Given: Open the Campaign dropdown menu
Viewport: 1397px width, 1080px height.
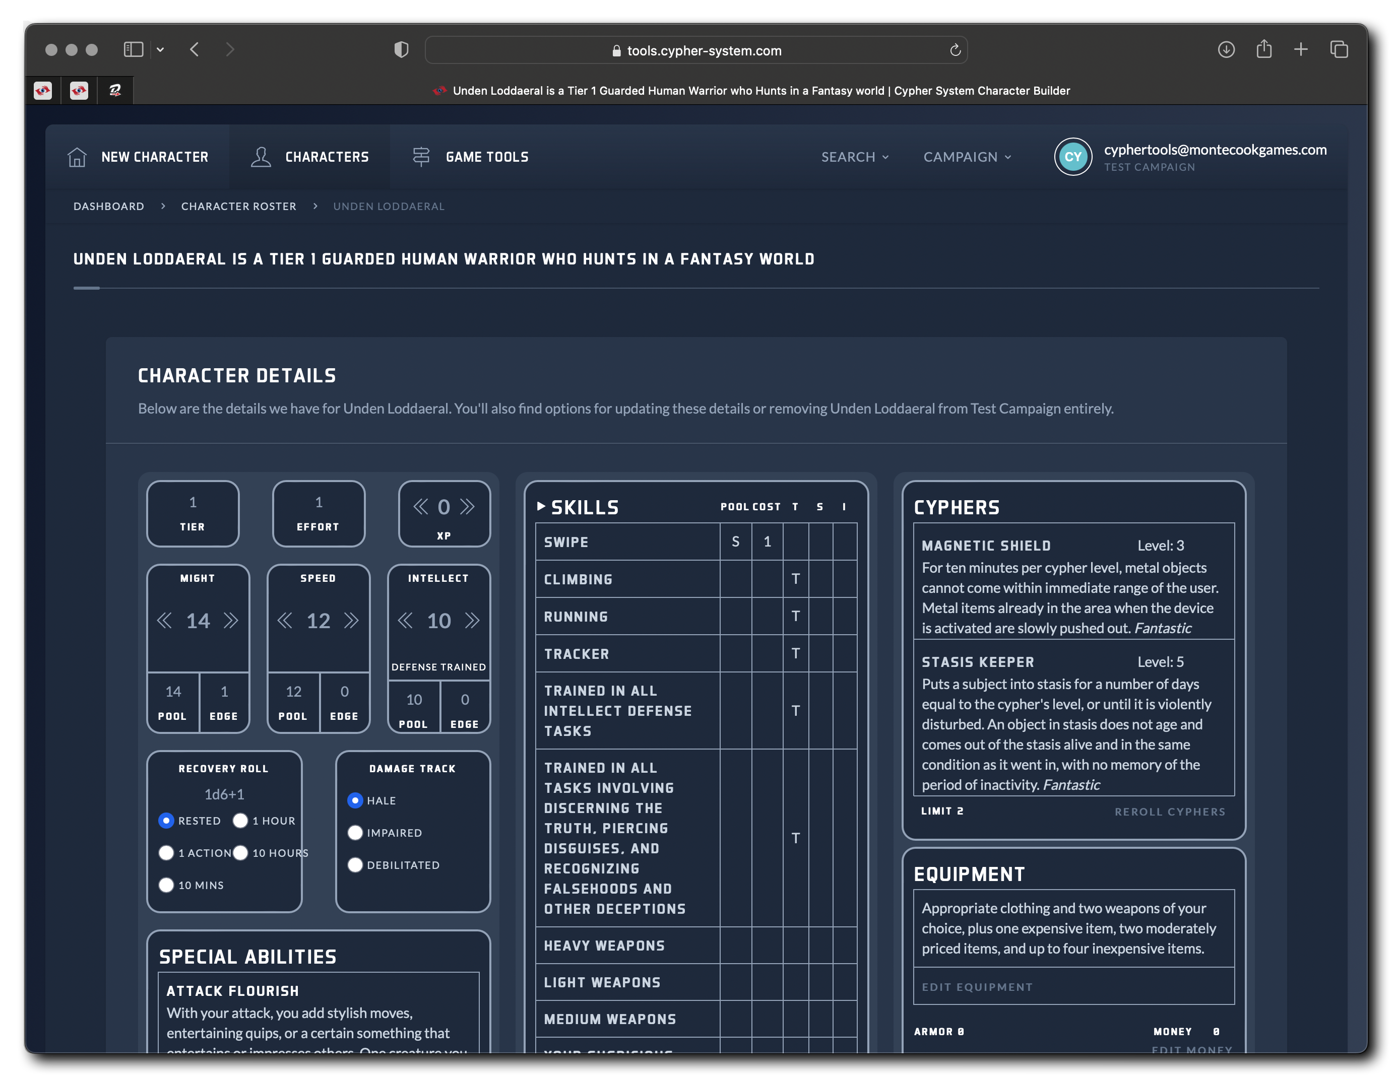Looking at the screenshot, I should coord(967,157).
